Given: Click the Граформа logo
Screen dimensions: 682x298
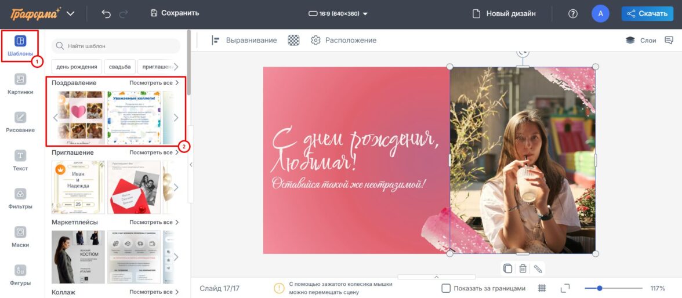Looking at the screenshot, I should coord(36,13).
